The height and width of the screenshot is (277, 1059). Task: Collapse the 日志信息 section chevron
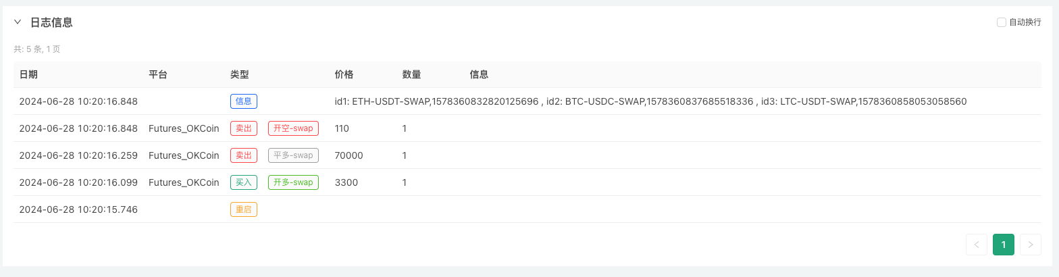pyautogui.click(x=18, y=22)
